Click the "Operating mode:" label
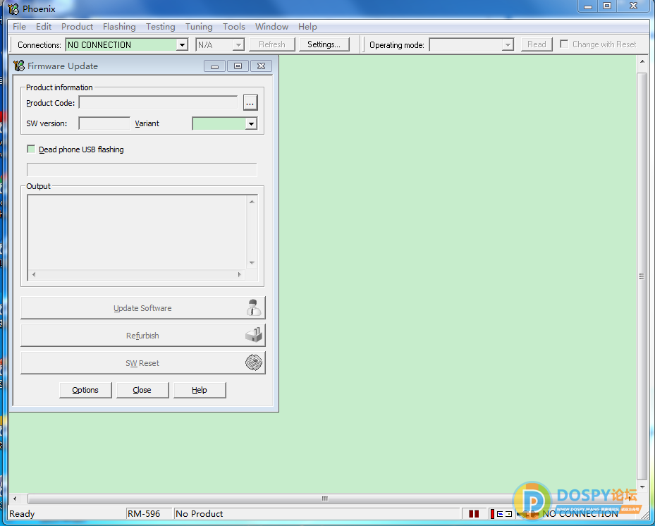655x526 pixels. tap(397, 44)
